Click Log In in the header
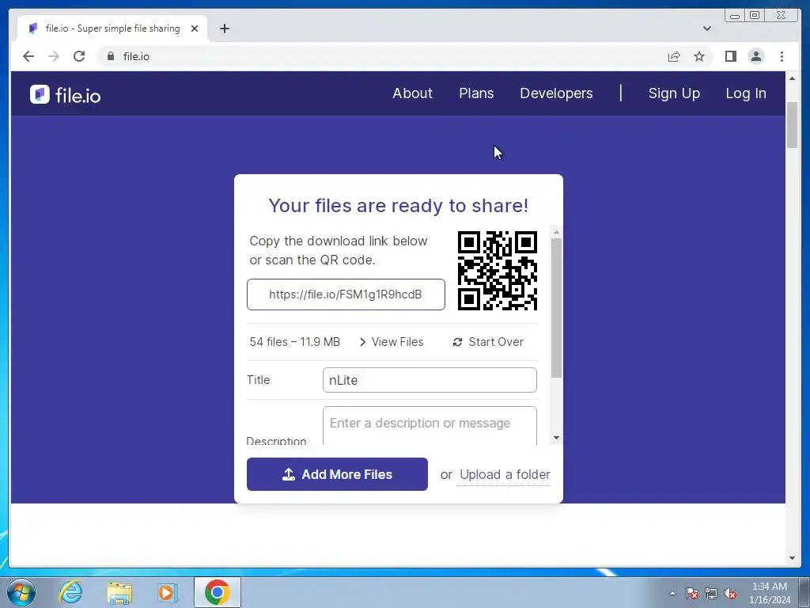810x608 pixels. tap(746, 93)
